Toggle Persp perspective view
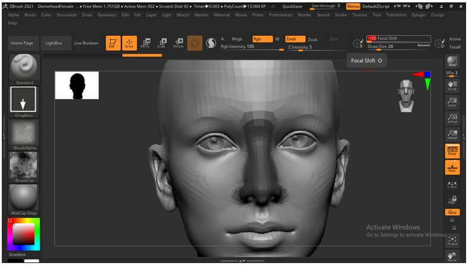 pyautogui.click(x=452, y=151)
